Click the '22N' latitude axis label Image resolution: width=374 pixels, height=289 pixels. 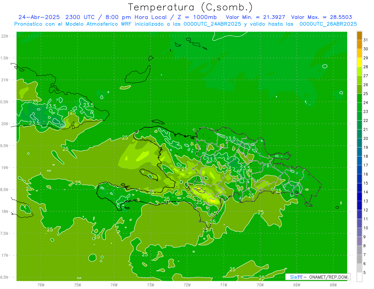coord(5,36)
